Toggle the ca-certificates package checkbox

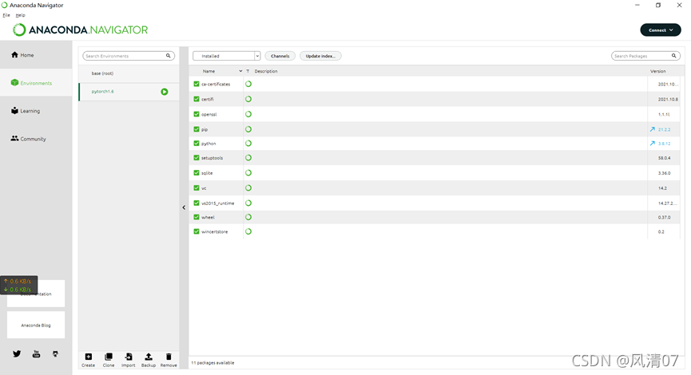(x=197, y=84)
